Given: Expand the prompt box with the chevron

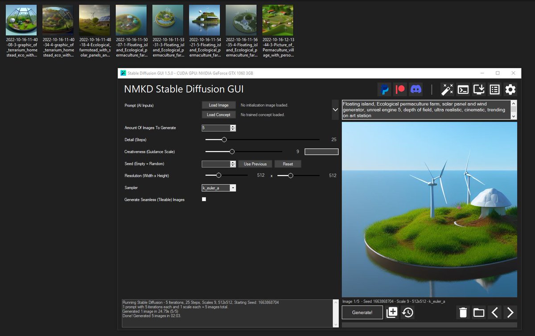Looking at the screenshot, I should point(335,110).
